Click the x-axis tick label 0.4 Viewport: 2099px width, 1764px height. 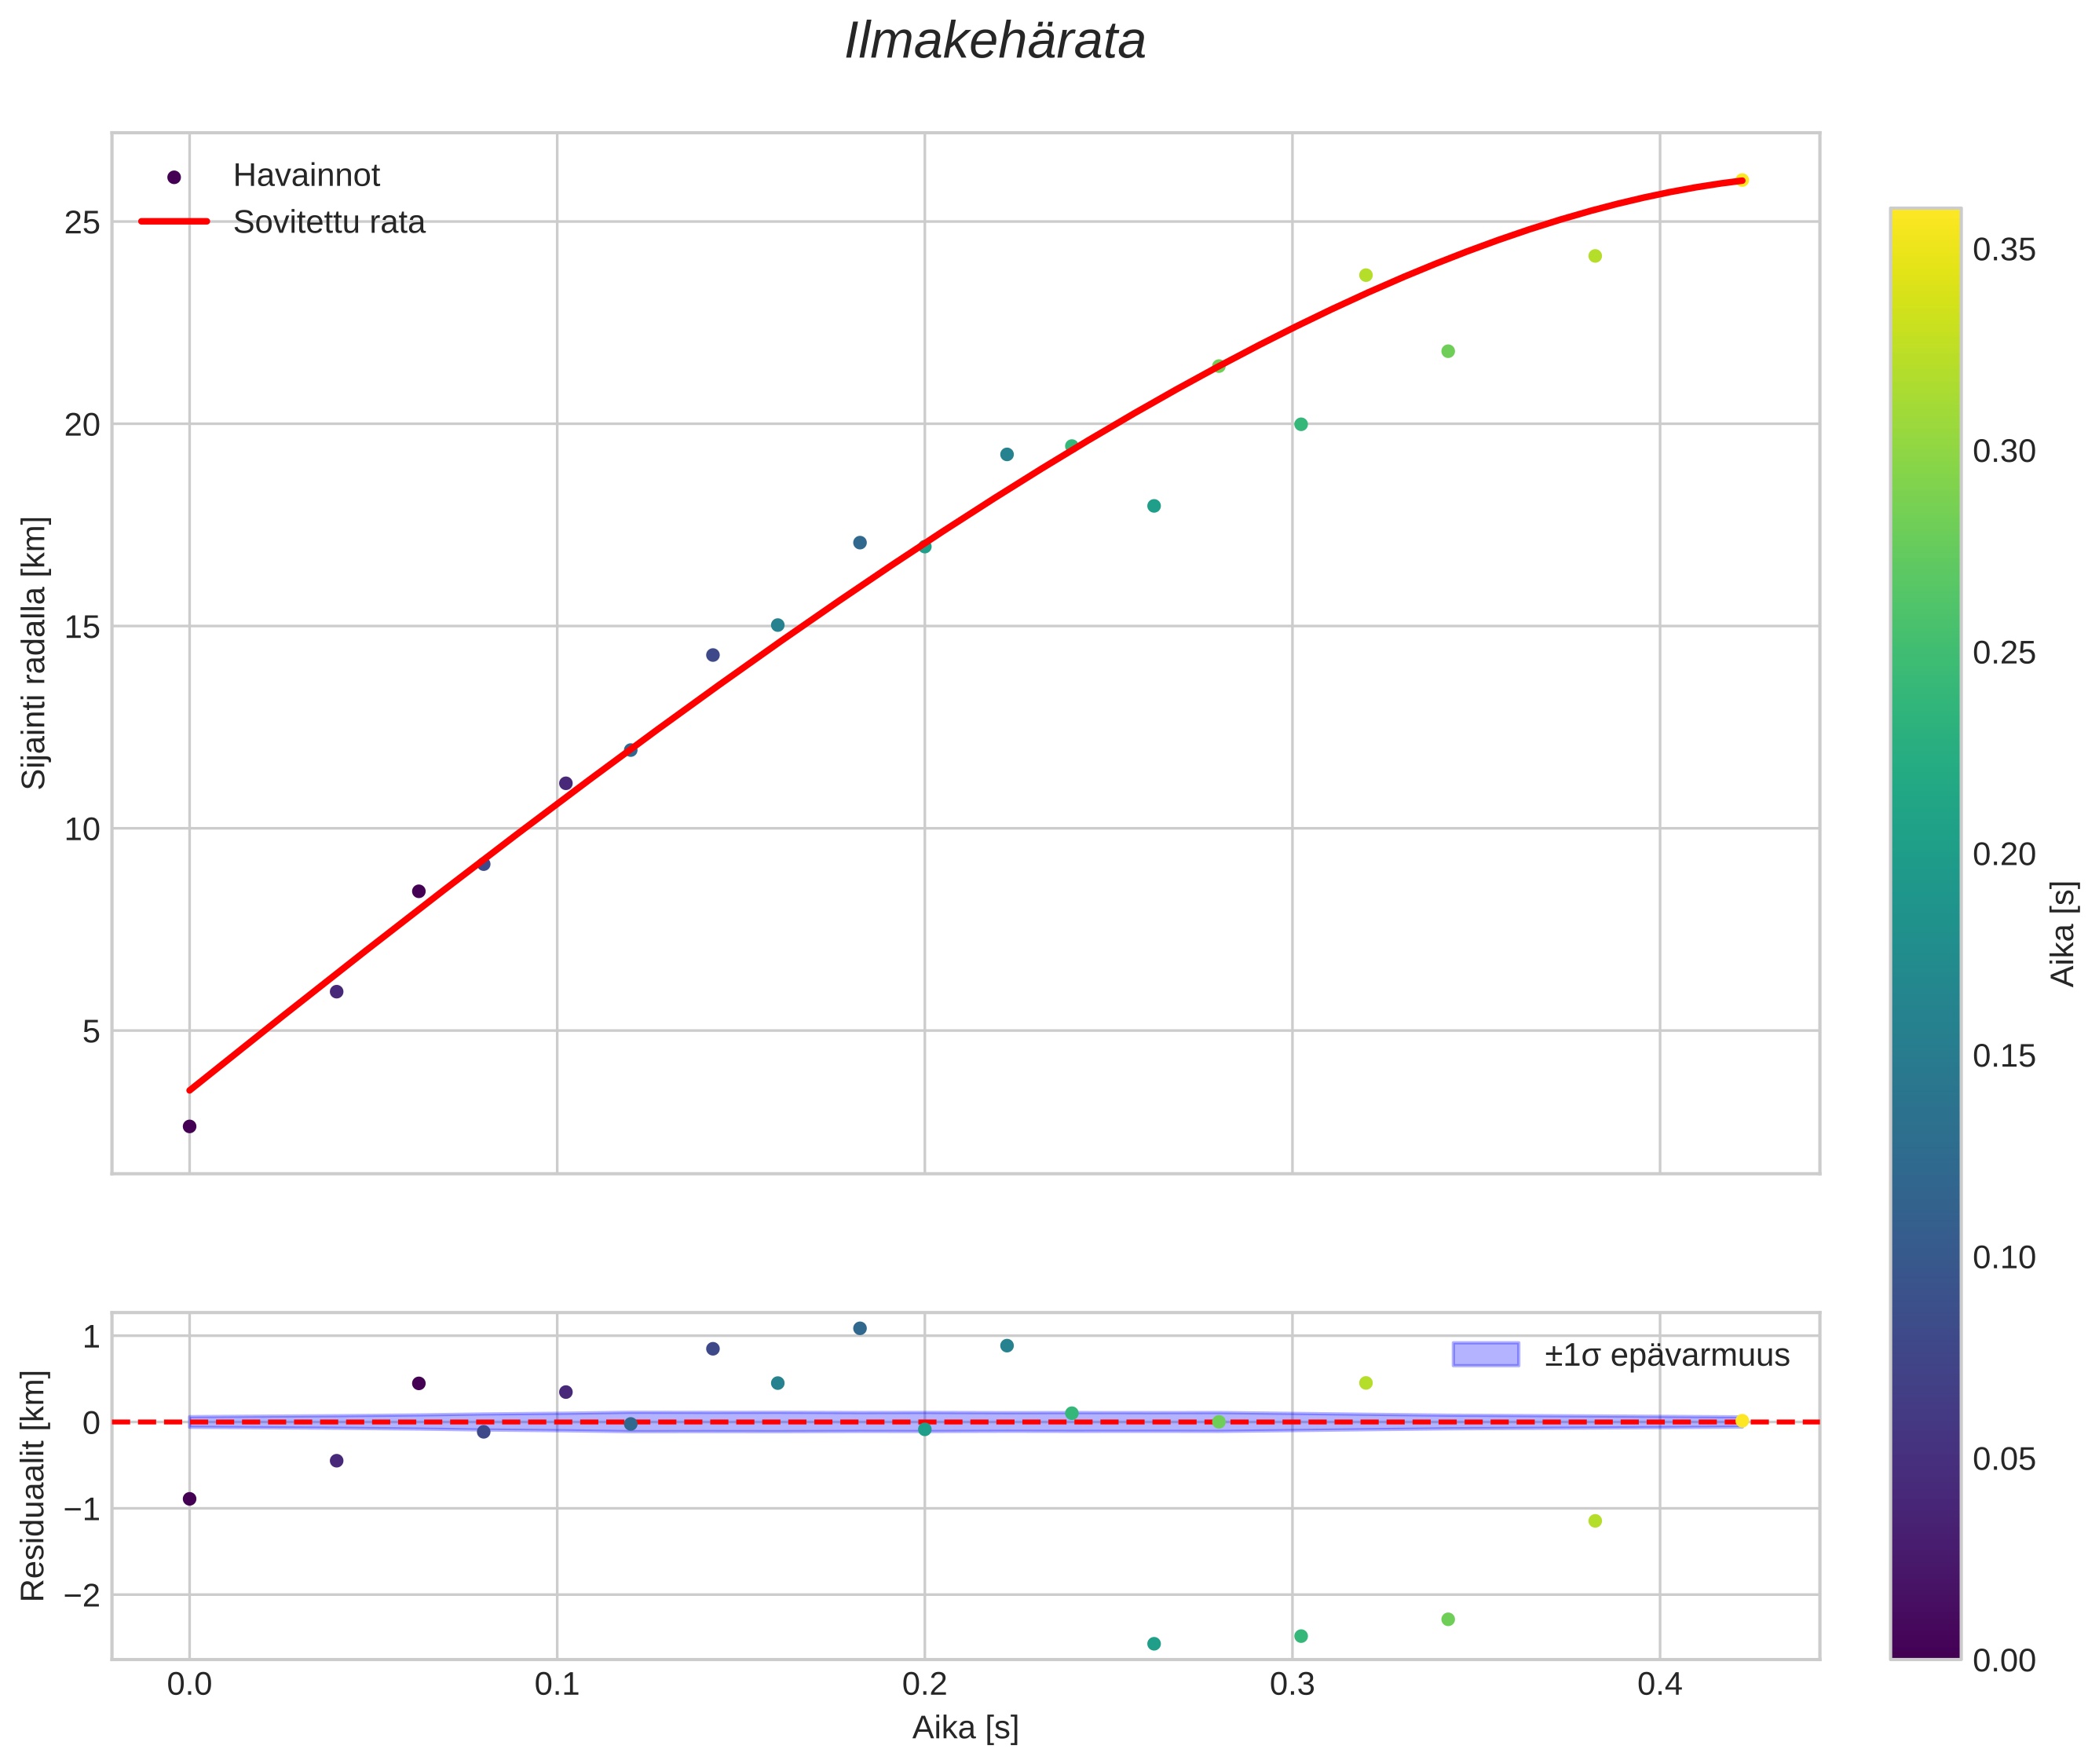pos(1659,1685)
